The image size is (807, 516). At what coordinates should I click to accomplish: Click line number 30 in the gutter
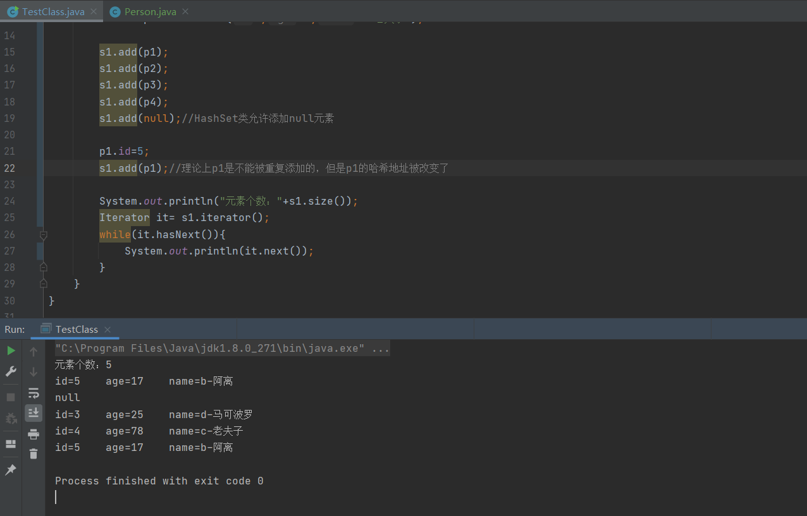[9, 301]
